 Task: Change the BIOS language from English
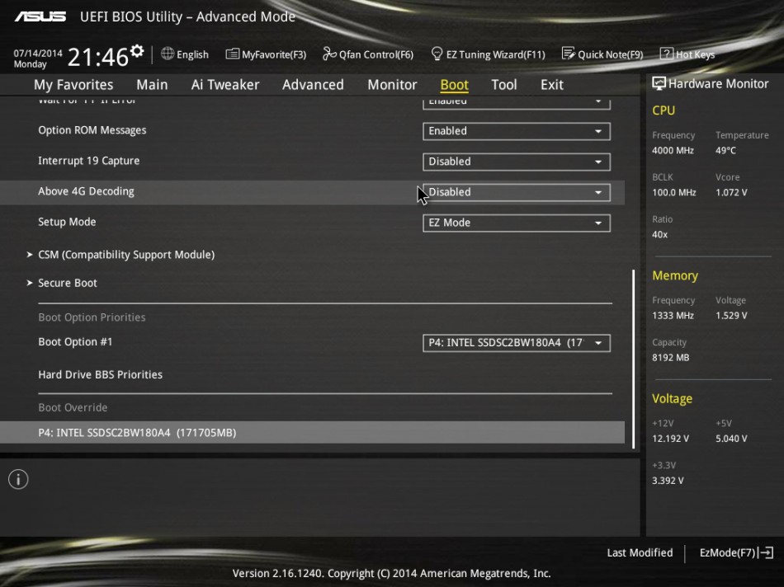(x=185, y=54)
